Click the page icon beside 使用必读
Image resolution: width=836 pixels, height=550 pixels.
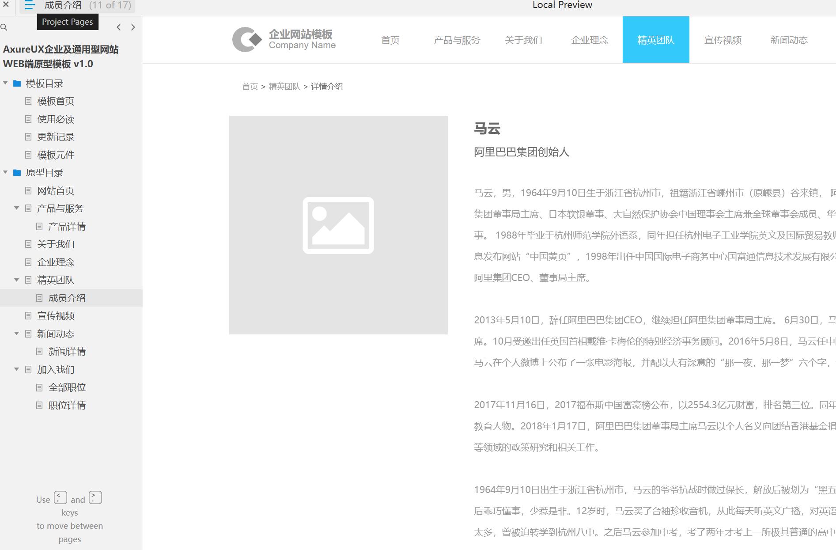click(x=28, y=119)
